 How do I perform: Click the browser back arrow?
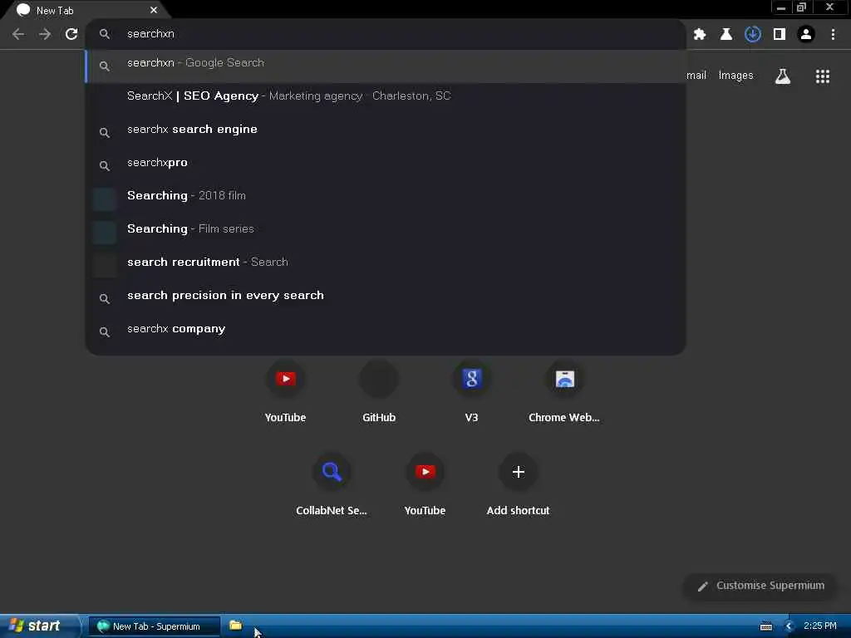click(x=18, y=34)
